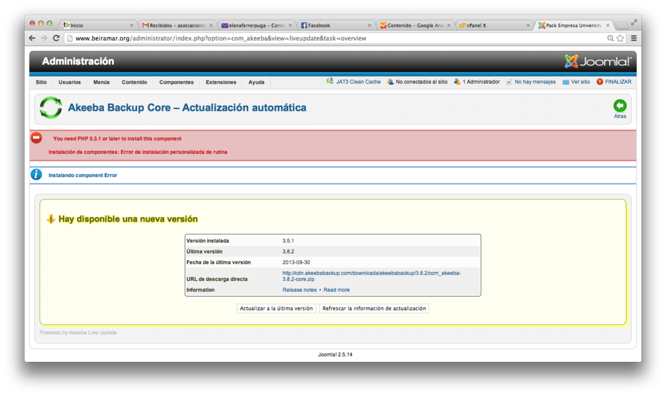Image resolution: width=666 pixels, height=396 pixels.
Task: Click Actualizar a la última versión button
Action: tap(276, 308)
